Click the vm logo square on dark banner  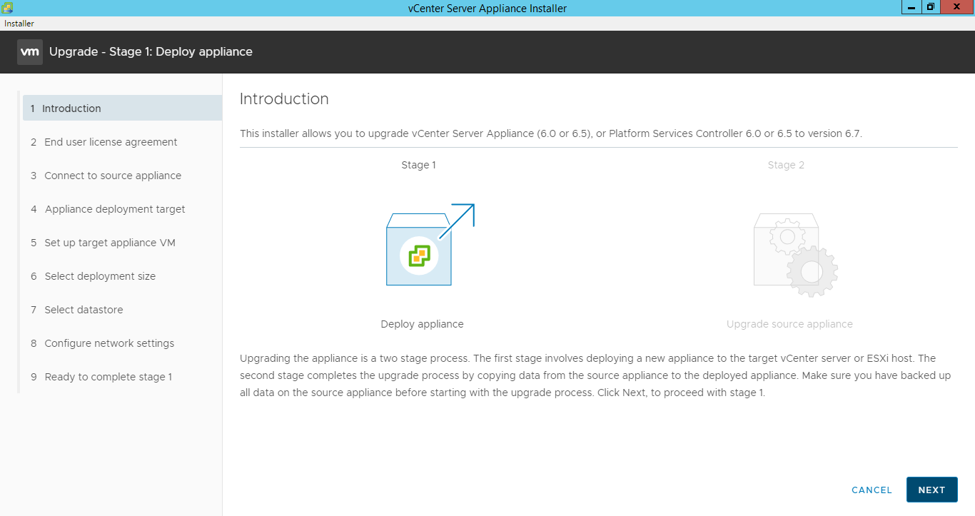[29, 51]
